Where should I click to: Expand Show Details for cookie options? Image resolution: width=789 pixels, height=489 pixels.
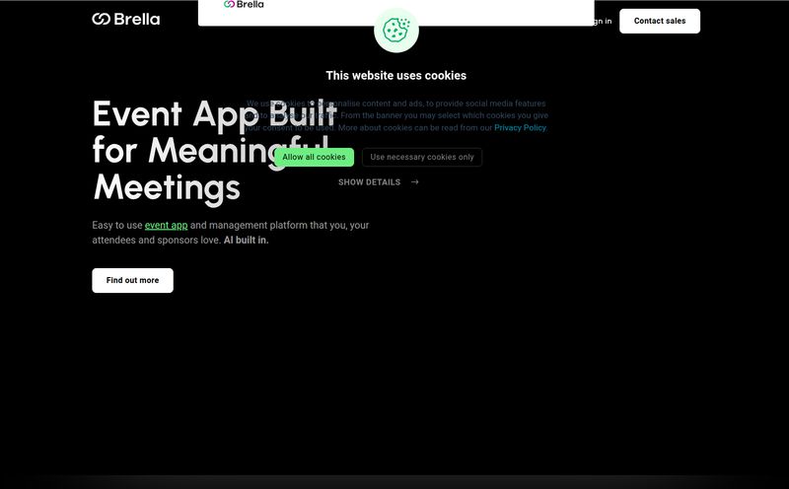(x=370, y=182)
